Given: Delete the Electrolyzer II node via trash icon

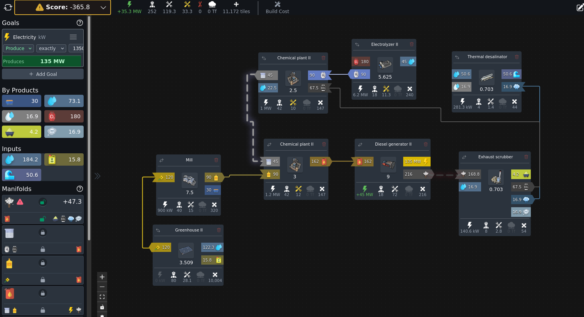Looking at the screenshot, I should (412, 44).
